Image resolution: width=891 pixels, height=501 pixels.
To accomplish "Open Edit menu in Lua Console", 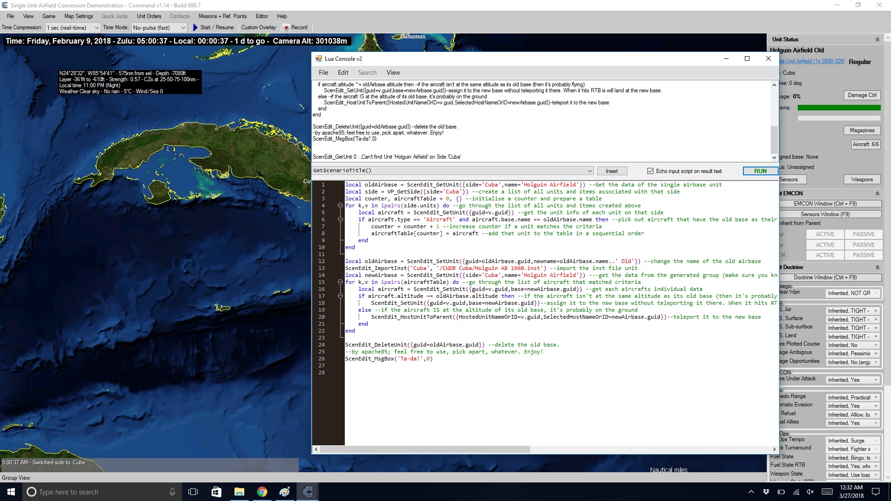I will pos(343,72).
